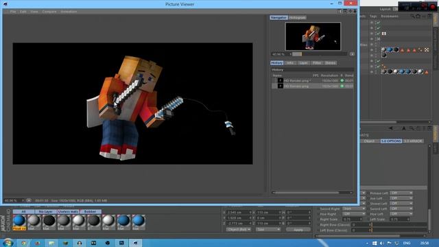Select the Bobber material tab
This screenshot has height=247, width=439.
pos(91,211)
